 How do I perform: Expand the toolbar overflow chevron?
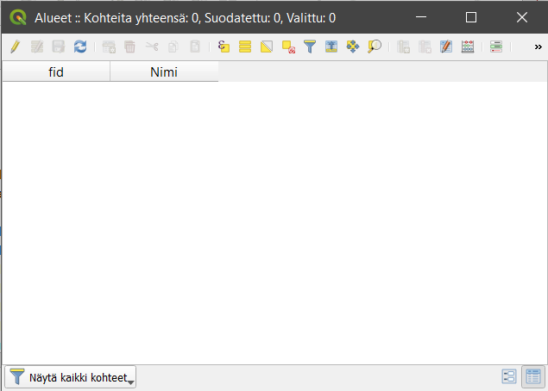point(538,47)
